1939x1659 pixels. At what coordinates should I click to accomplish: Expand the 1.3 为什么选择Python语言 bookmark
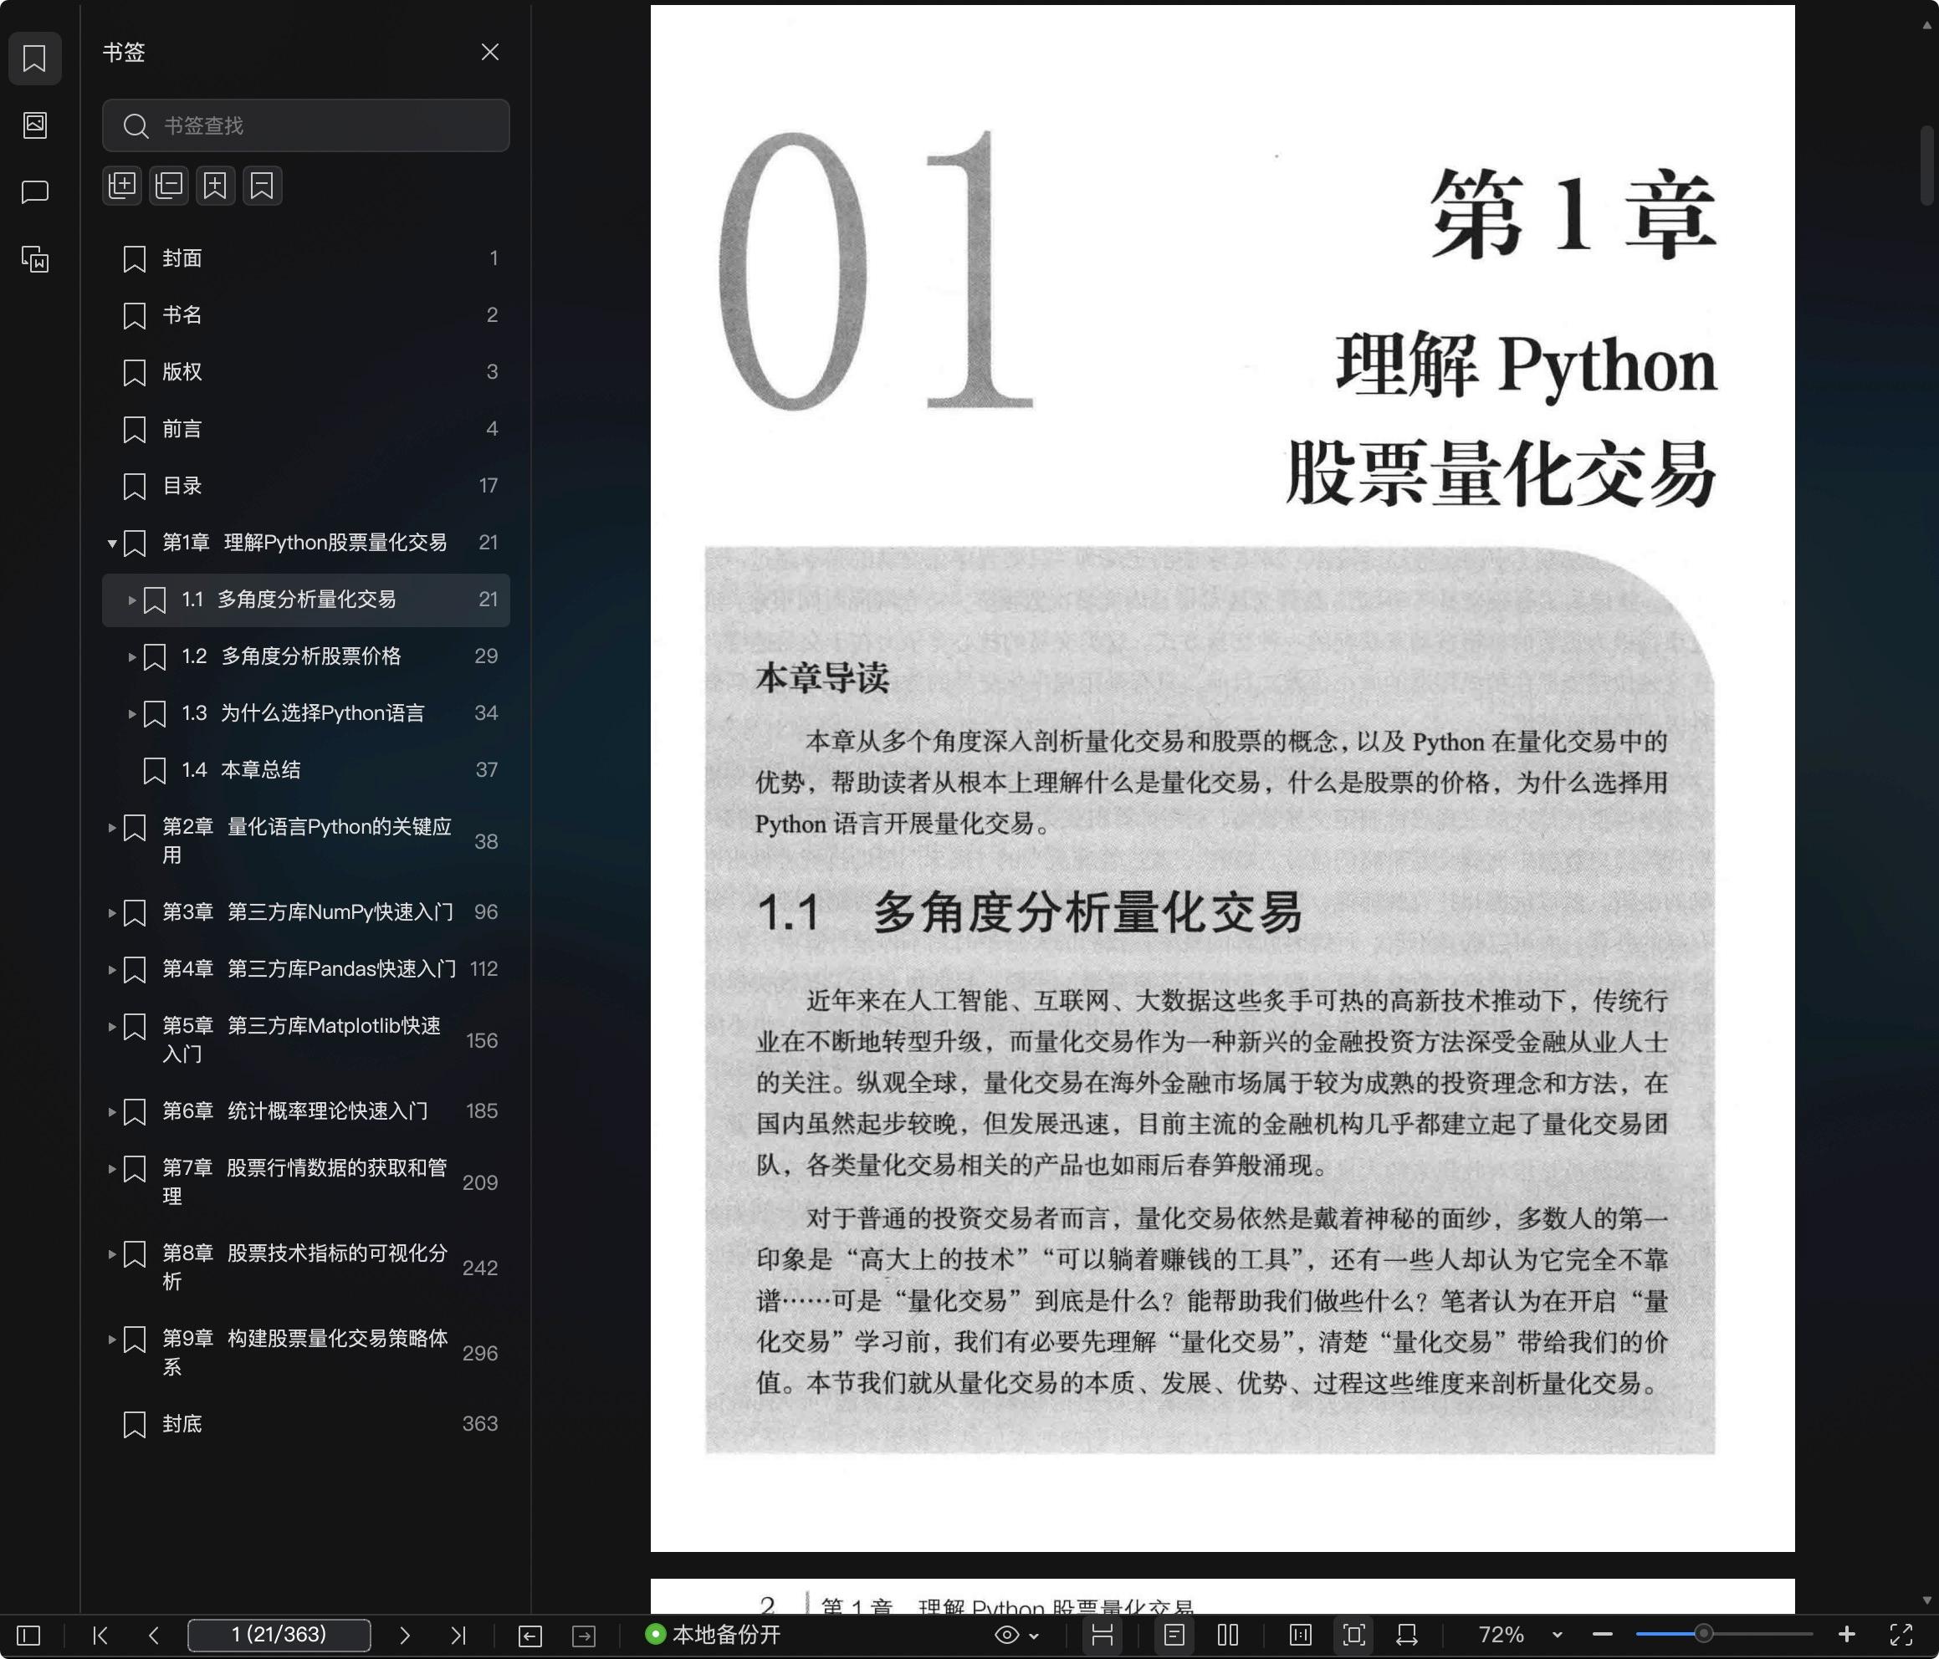tap(132, 713)
